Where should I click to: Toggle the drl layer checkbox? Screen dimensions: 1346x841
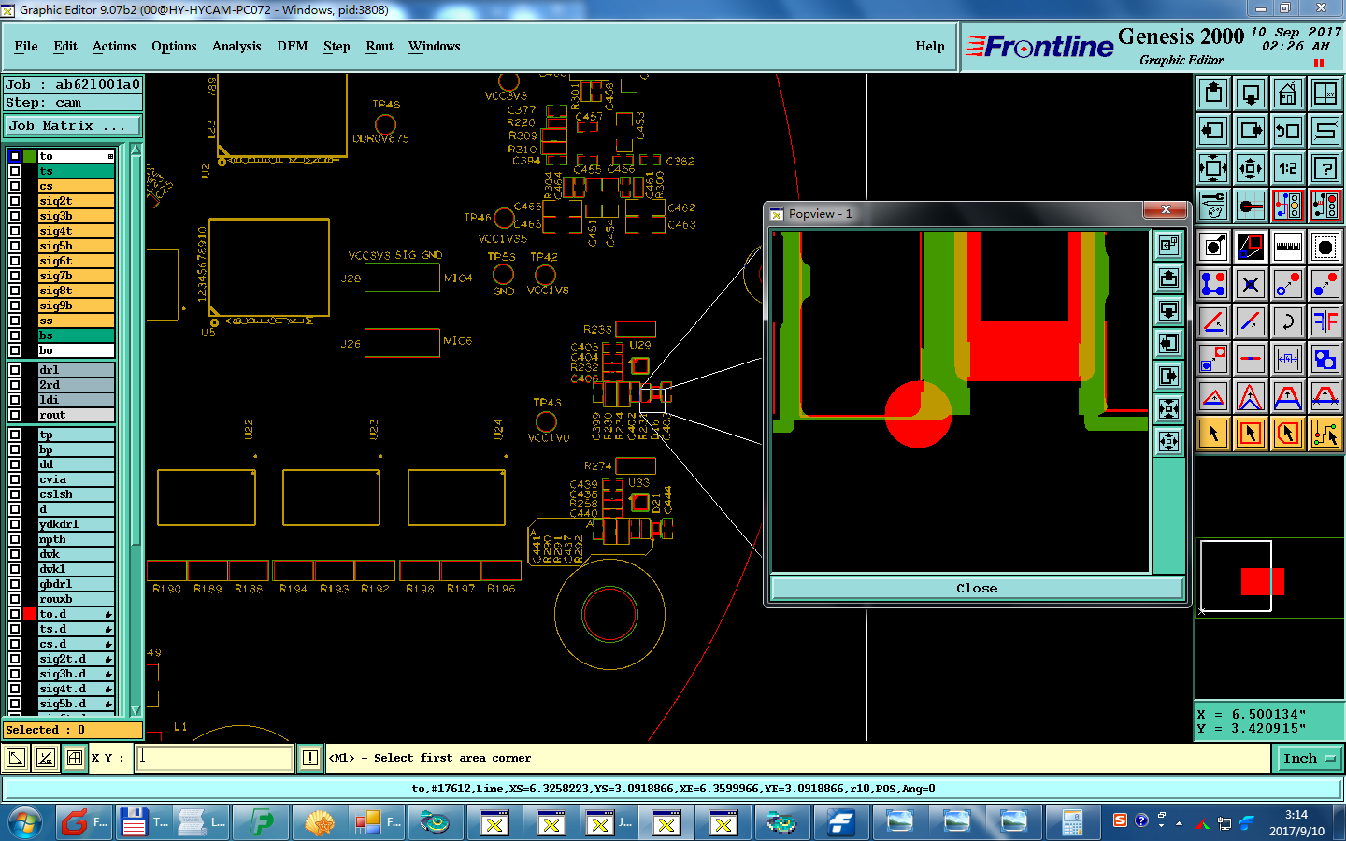coord(15,370)
